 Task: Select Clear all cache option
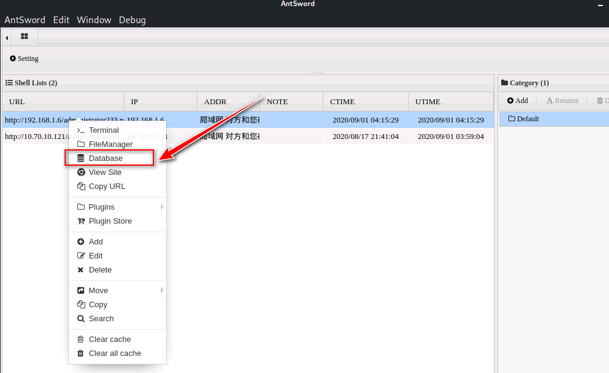(114, 353)
